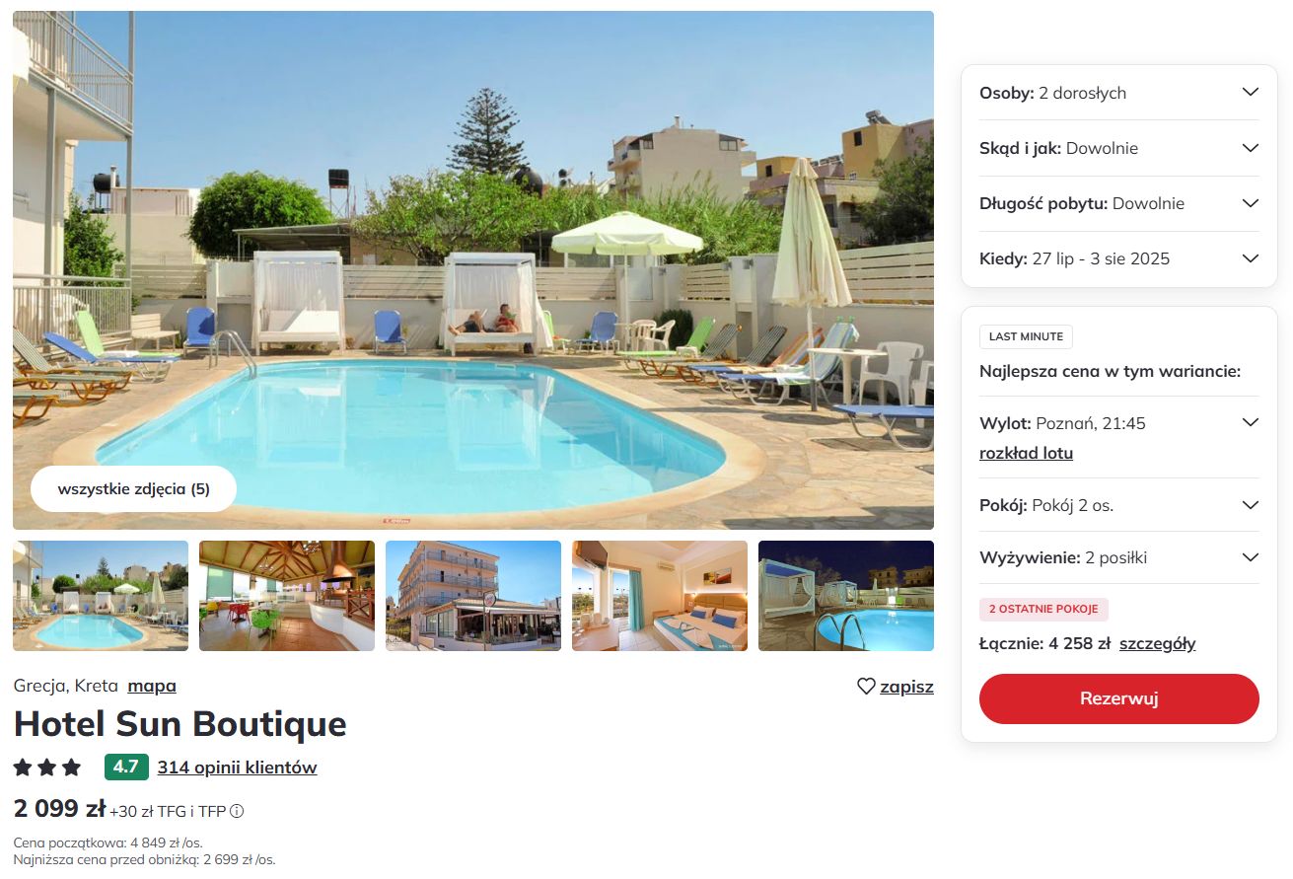The width and height of the screenshot is (1293, 879).
Task: Click the three-star hotel rating icons
Action: 47,768
